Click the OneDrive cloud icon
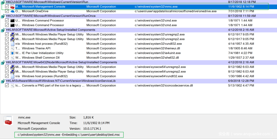The image size is (277, 139). [x=12, y=11]
